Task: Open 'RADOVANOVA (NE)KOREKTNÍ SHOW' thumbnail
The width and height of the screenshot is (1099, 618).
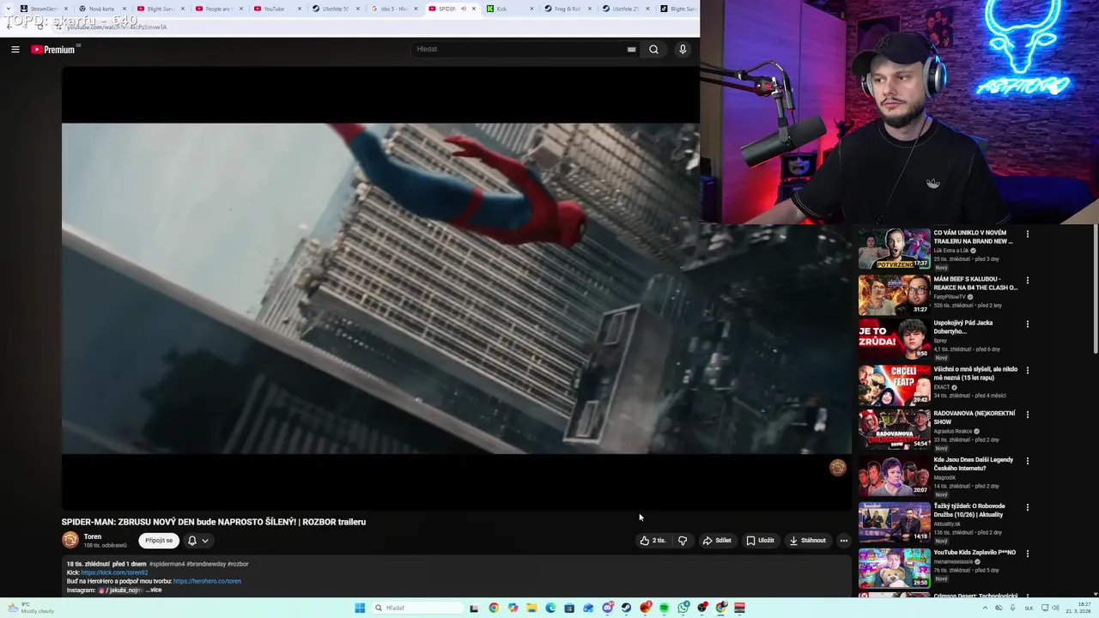Action: 894,431
